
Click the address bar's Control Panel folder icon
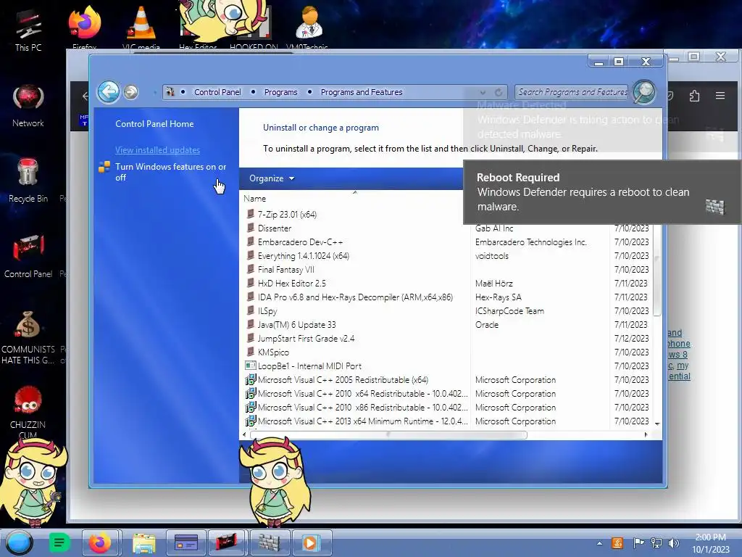click(170, 92)
